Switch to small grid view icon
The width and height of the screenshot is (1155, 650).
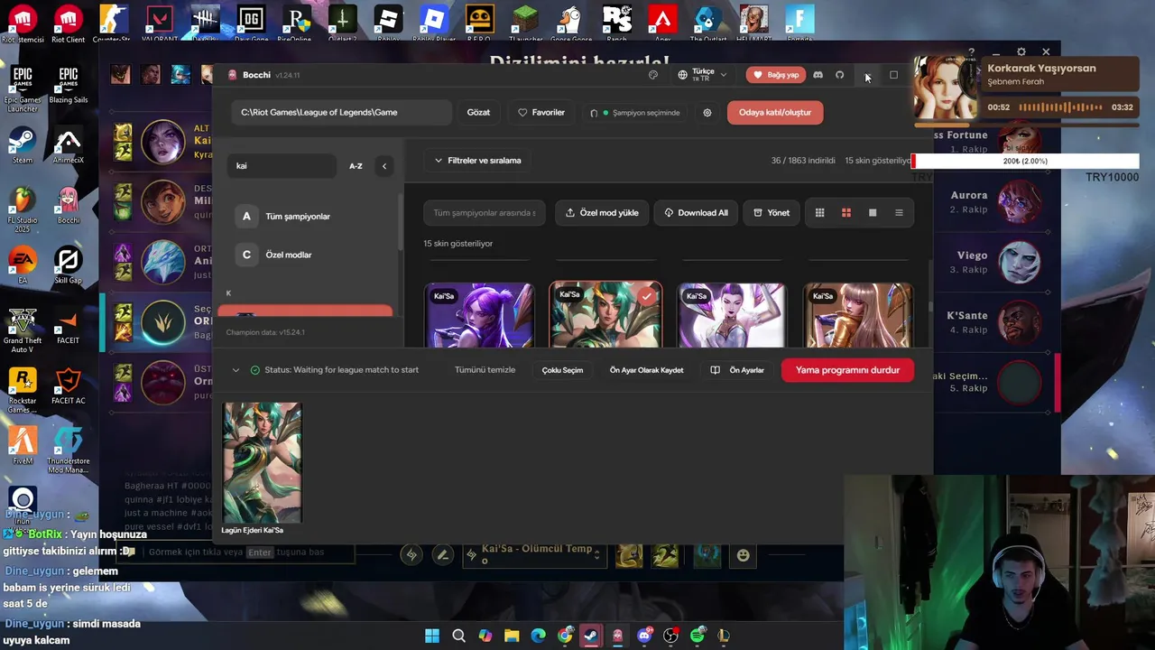(819, 213)
